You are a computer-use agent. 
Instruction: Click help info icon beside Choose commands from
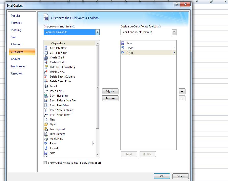(x=74, y=26)
